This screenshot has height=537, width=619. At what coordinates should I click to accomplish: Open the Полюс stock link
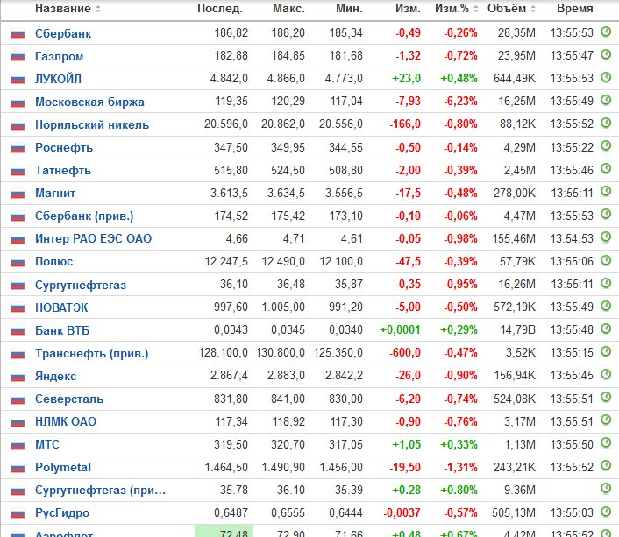(x=54, y=262)
